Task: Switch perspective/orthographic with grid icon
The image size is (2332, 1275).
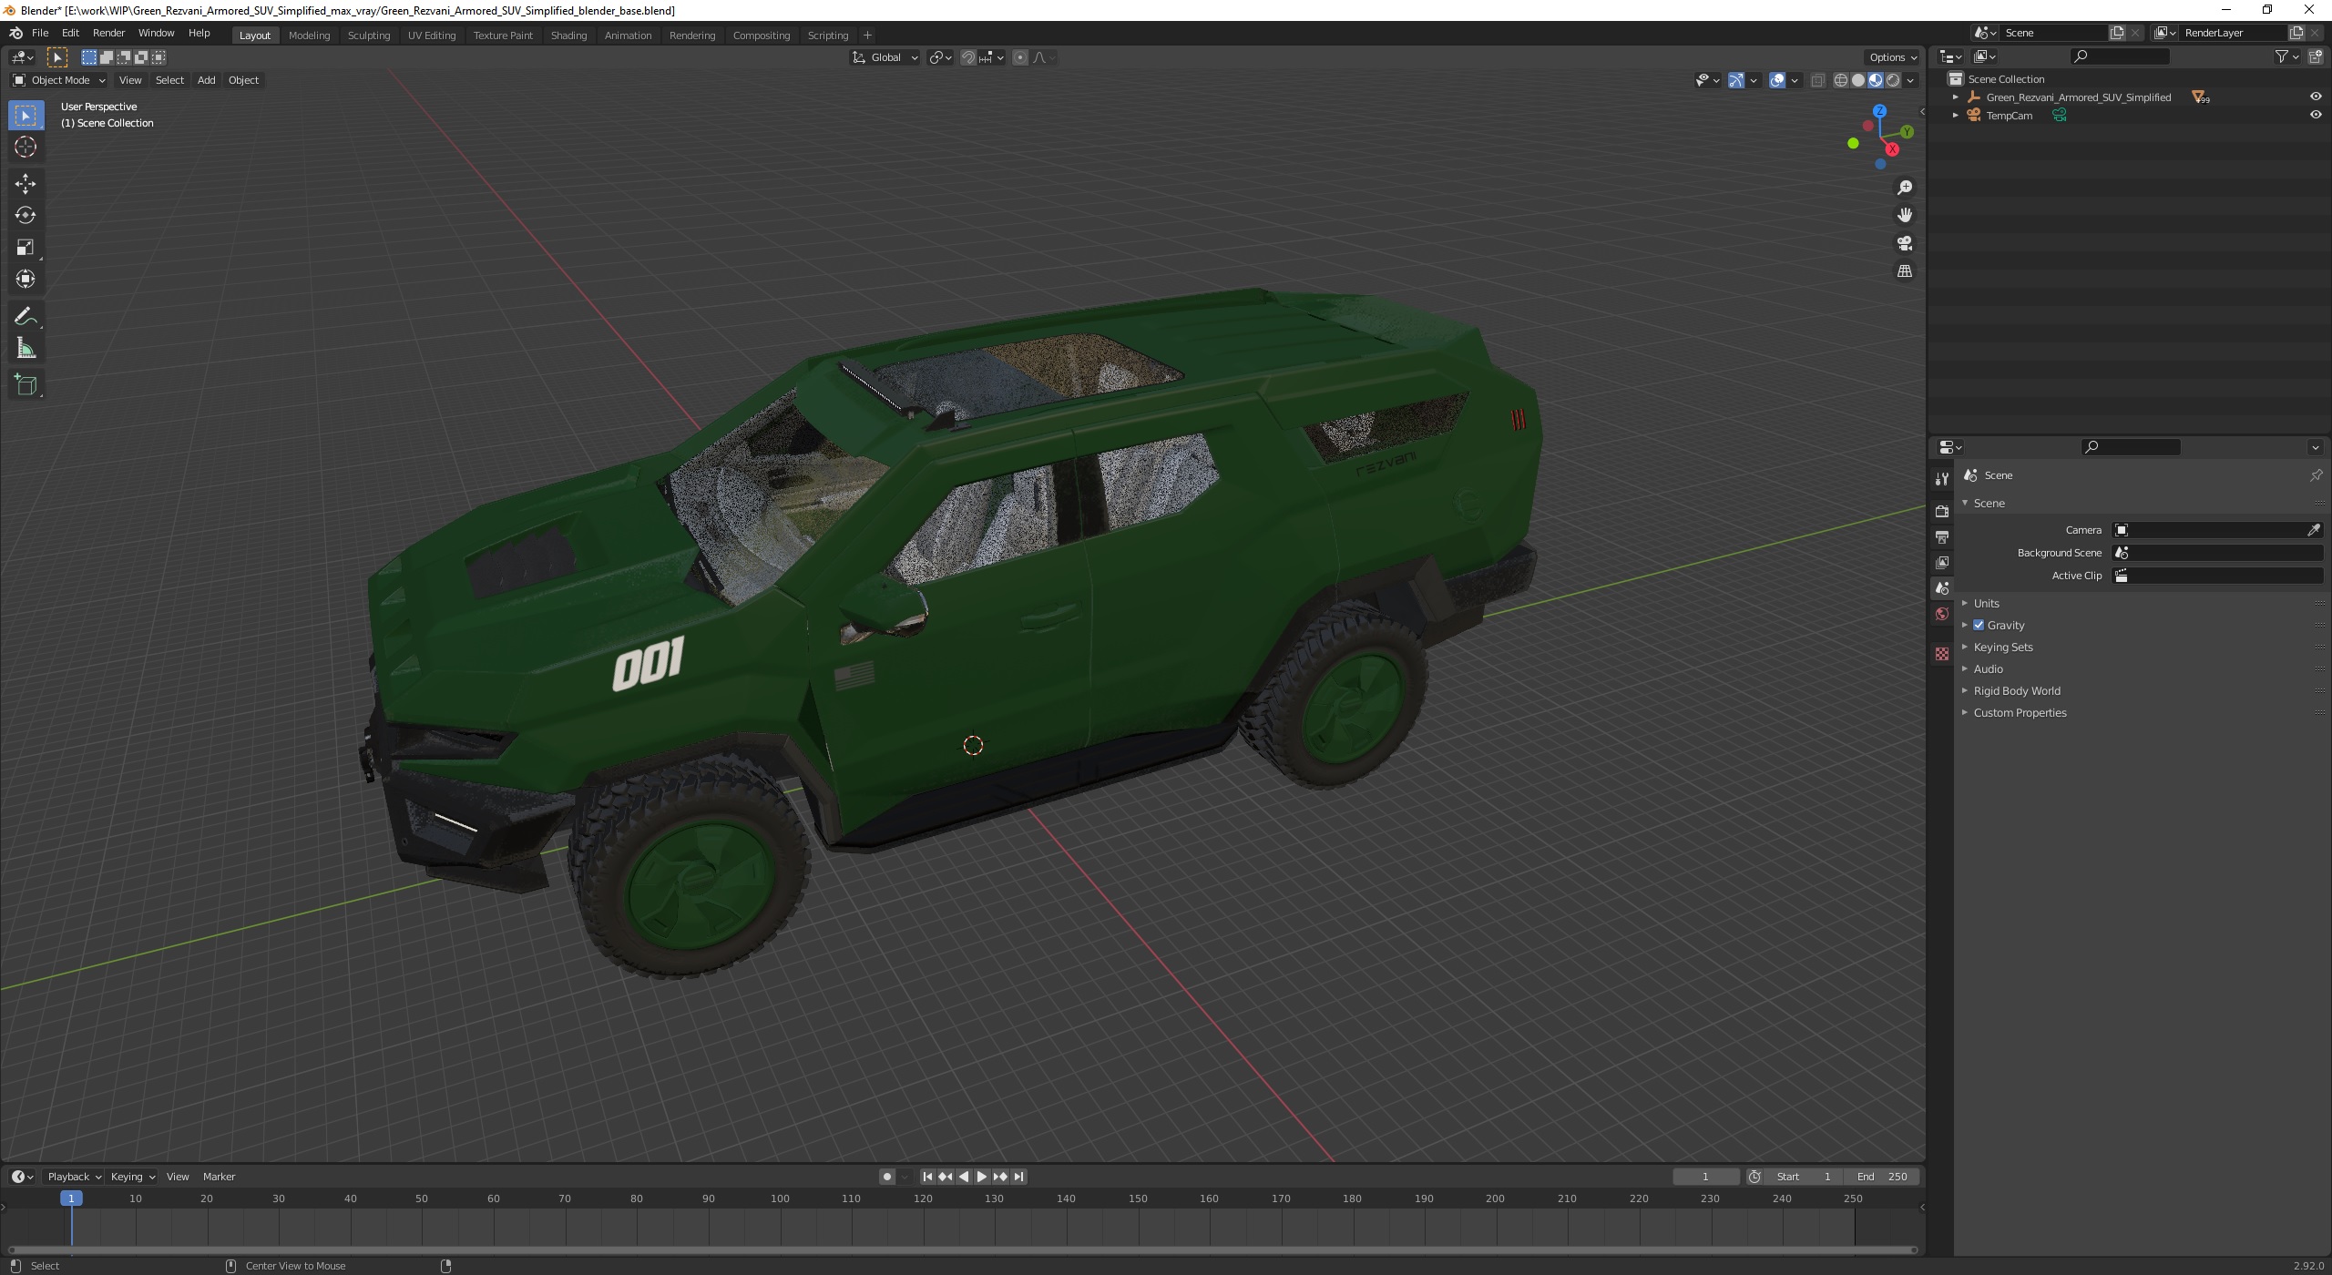Action: coord(1904,271)
